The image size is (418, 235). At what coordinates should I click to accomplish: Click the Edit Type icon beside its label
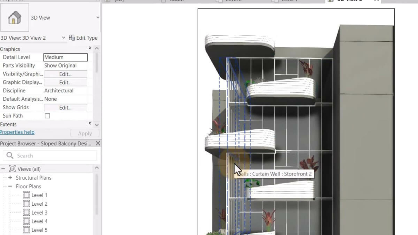click(x=72, y=38)
